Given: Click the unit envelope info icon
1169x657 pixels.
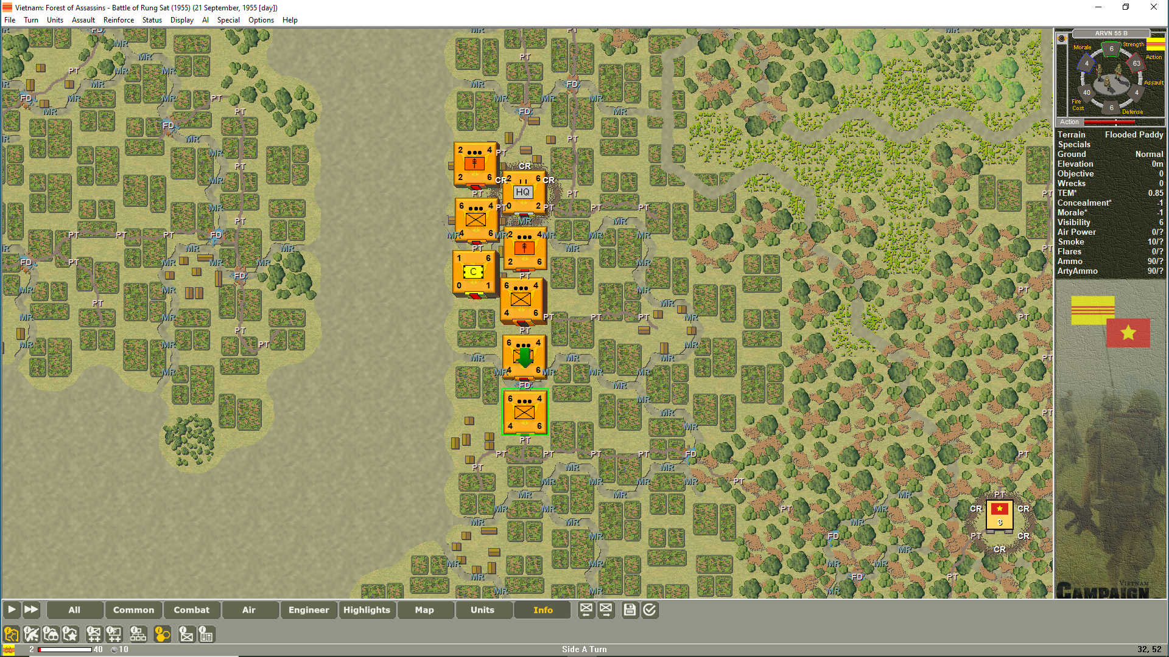Looking at the screenshot, I should tap(186, 634).
